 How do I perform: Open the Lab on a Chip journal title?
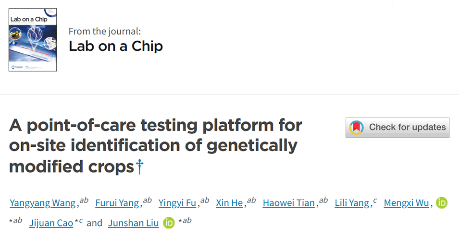[116, 46]
